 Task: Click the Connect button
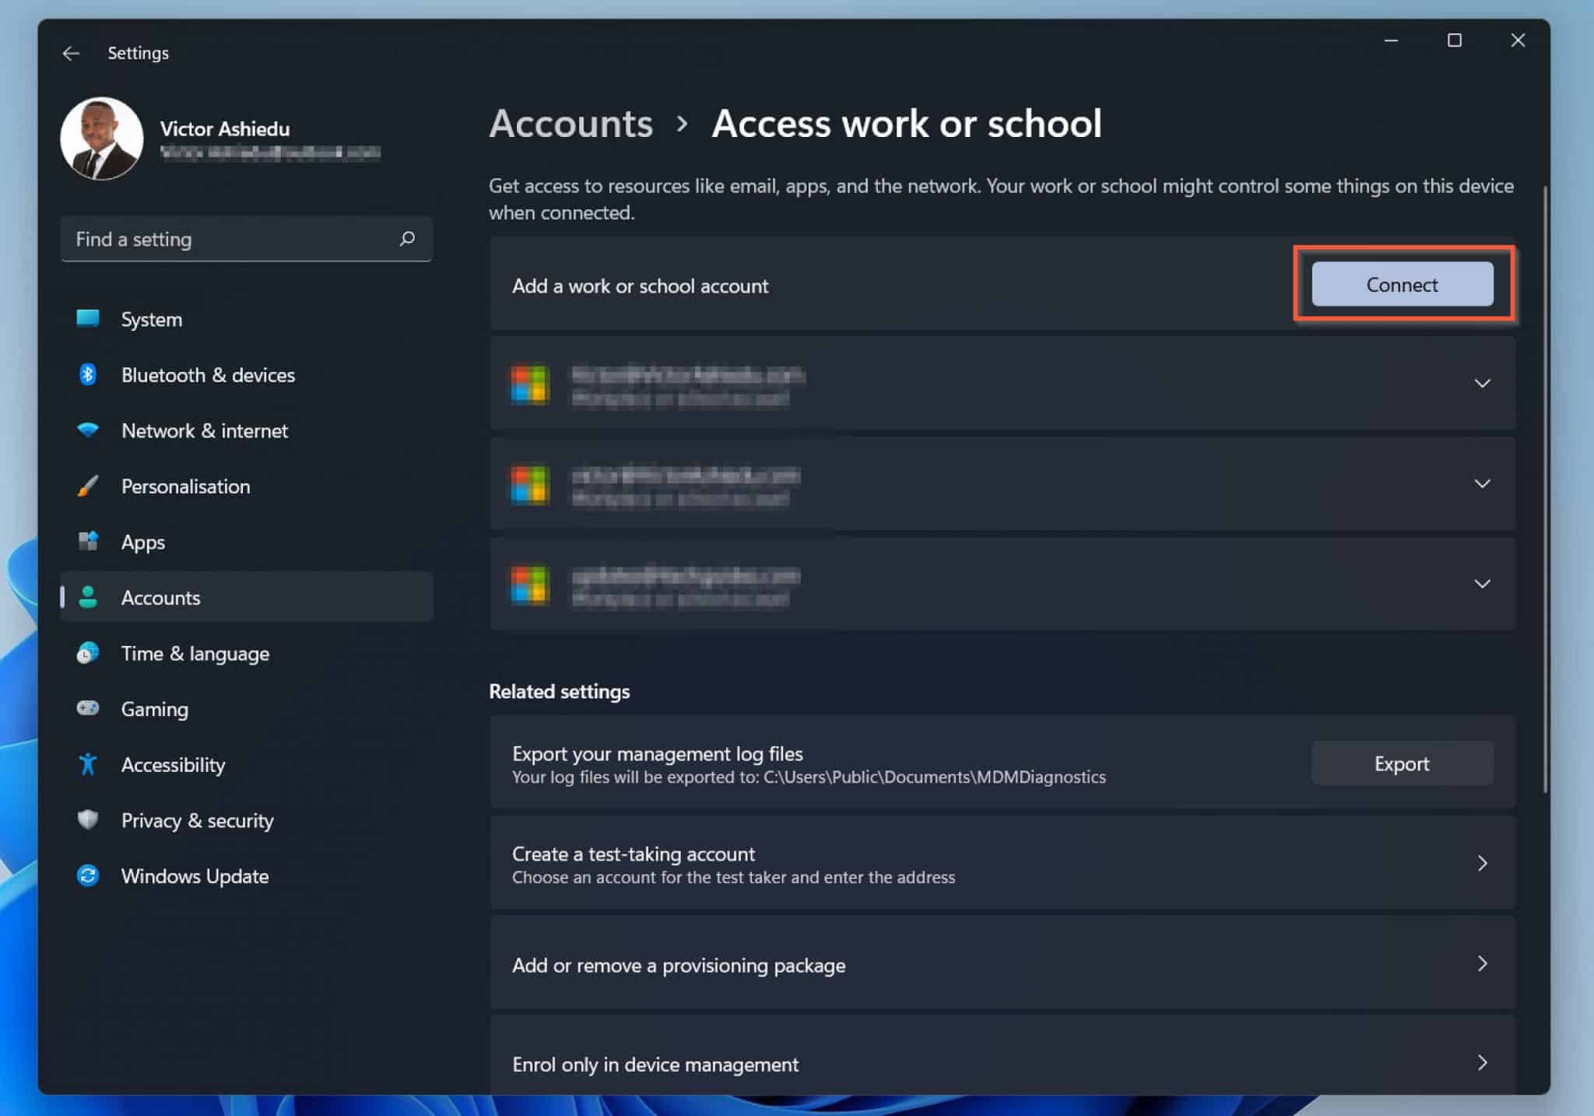[1402, 285]
